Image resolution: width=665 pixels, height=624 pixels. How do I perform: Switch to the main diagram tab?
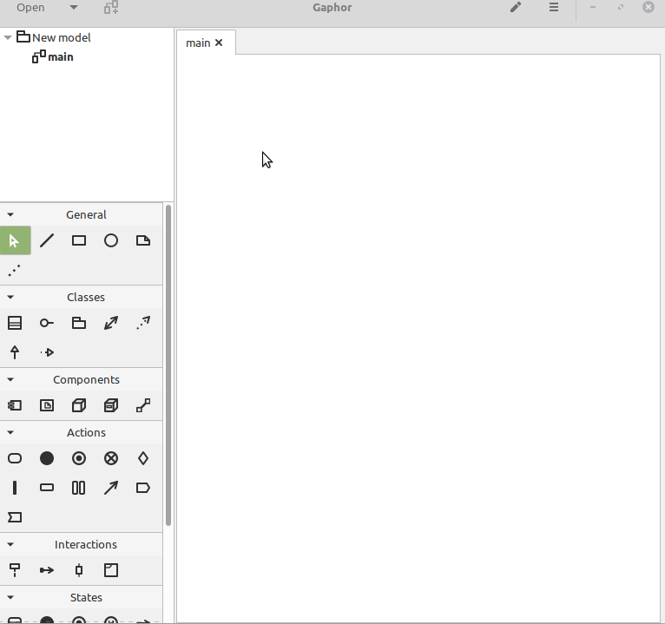[198, 43]
